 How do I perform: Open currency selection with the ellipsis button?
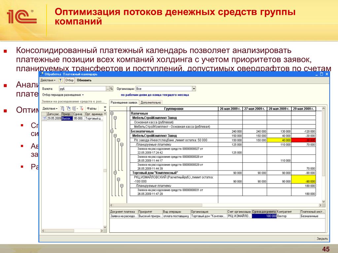108,89
